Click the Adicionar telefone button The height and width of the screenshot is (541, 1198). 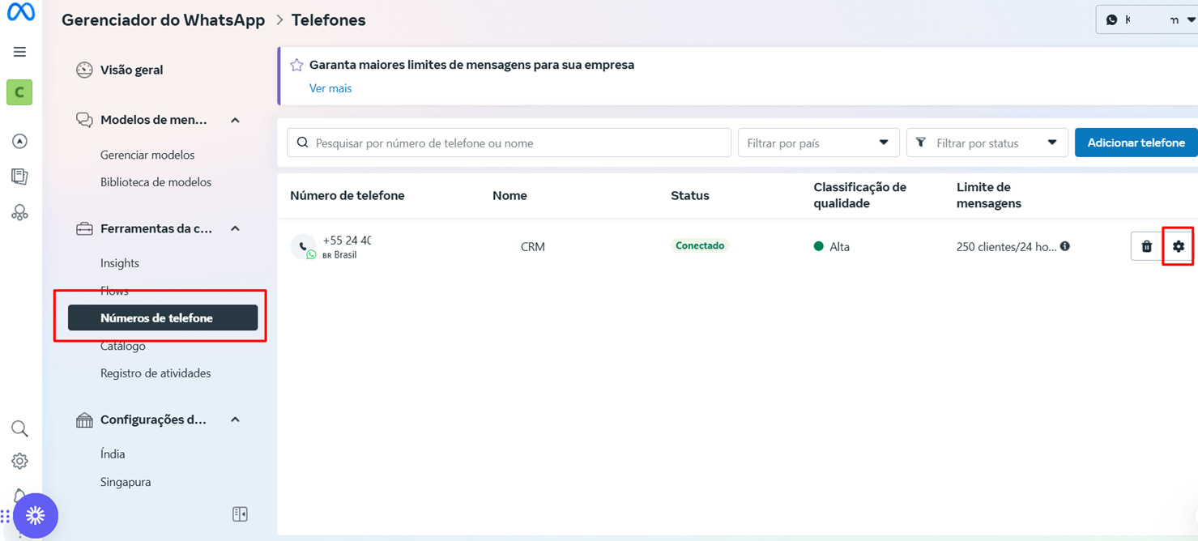(1136, 143)
